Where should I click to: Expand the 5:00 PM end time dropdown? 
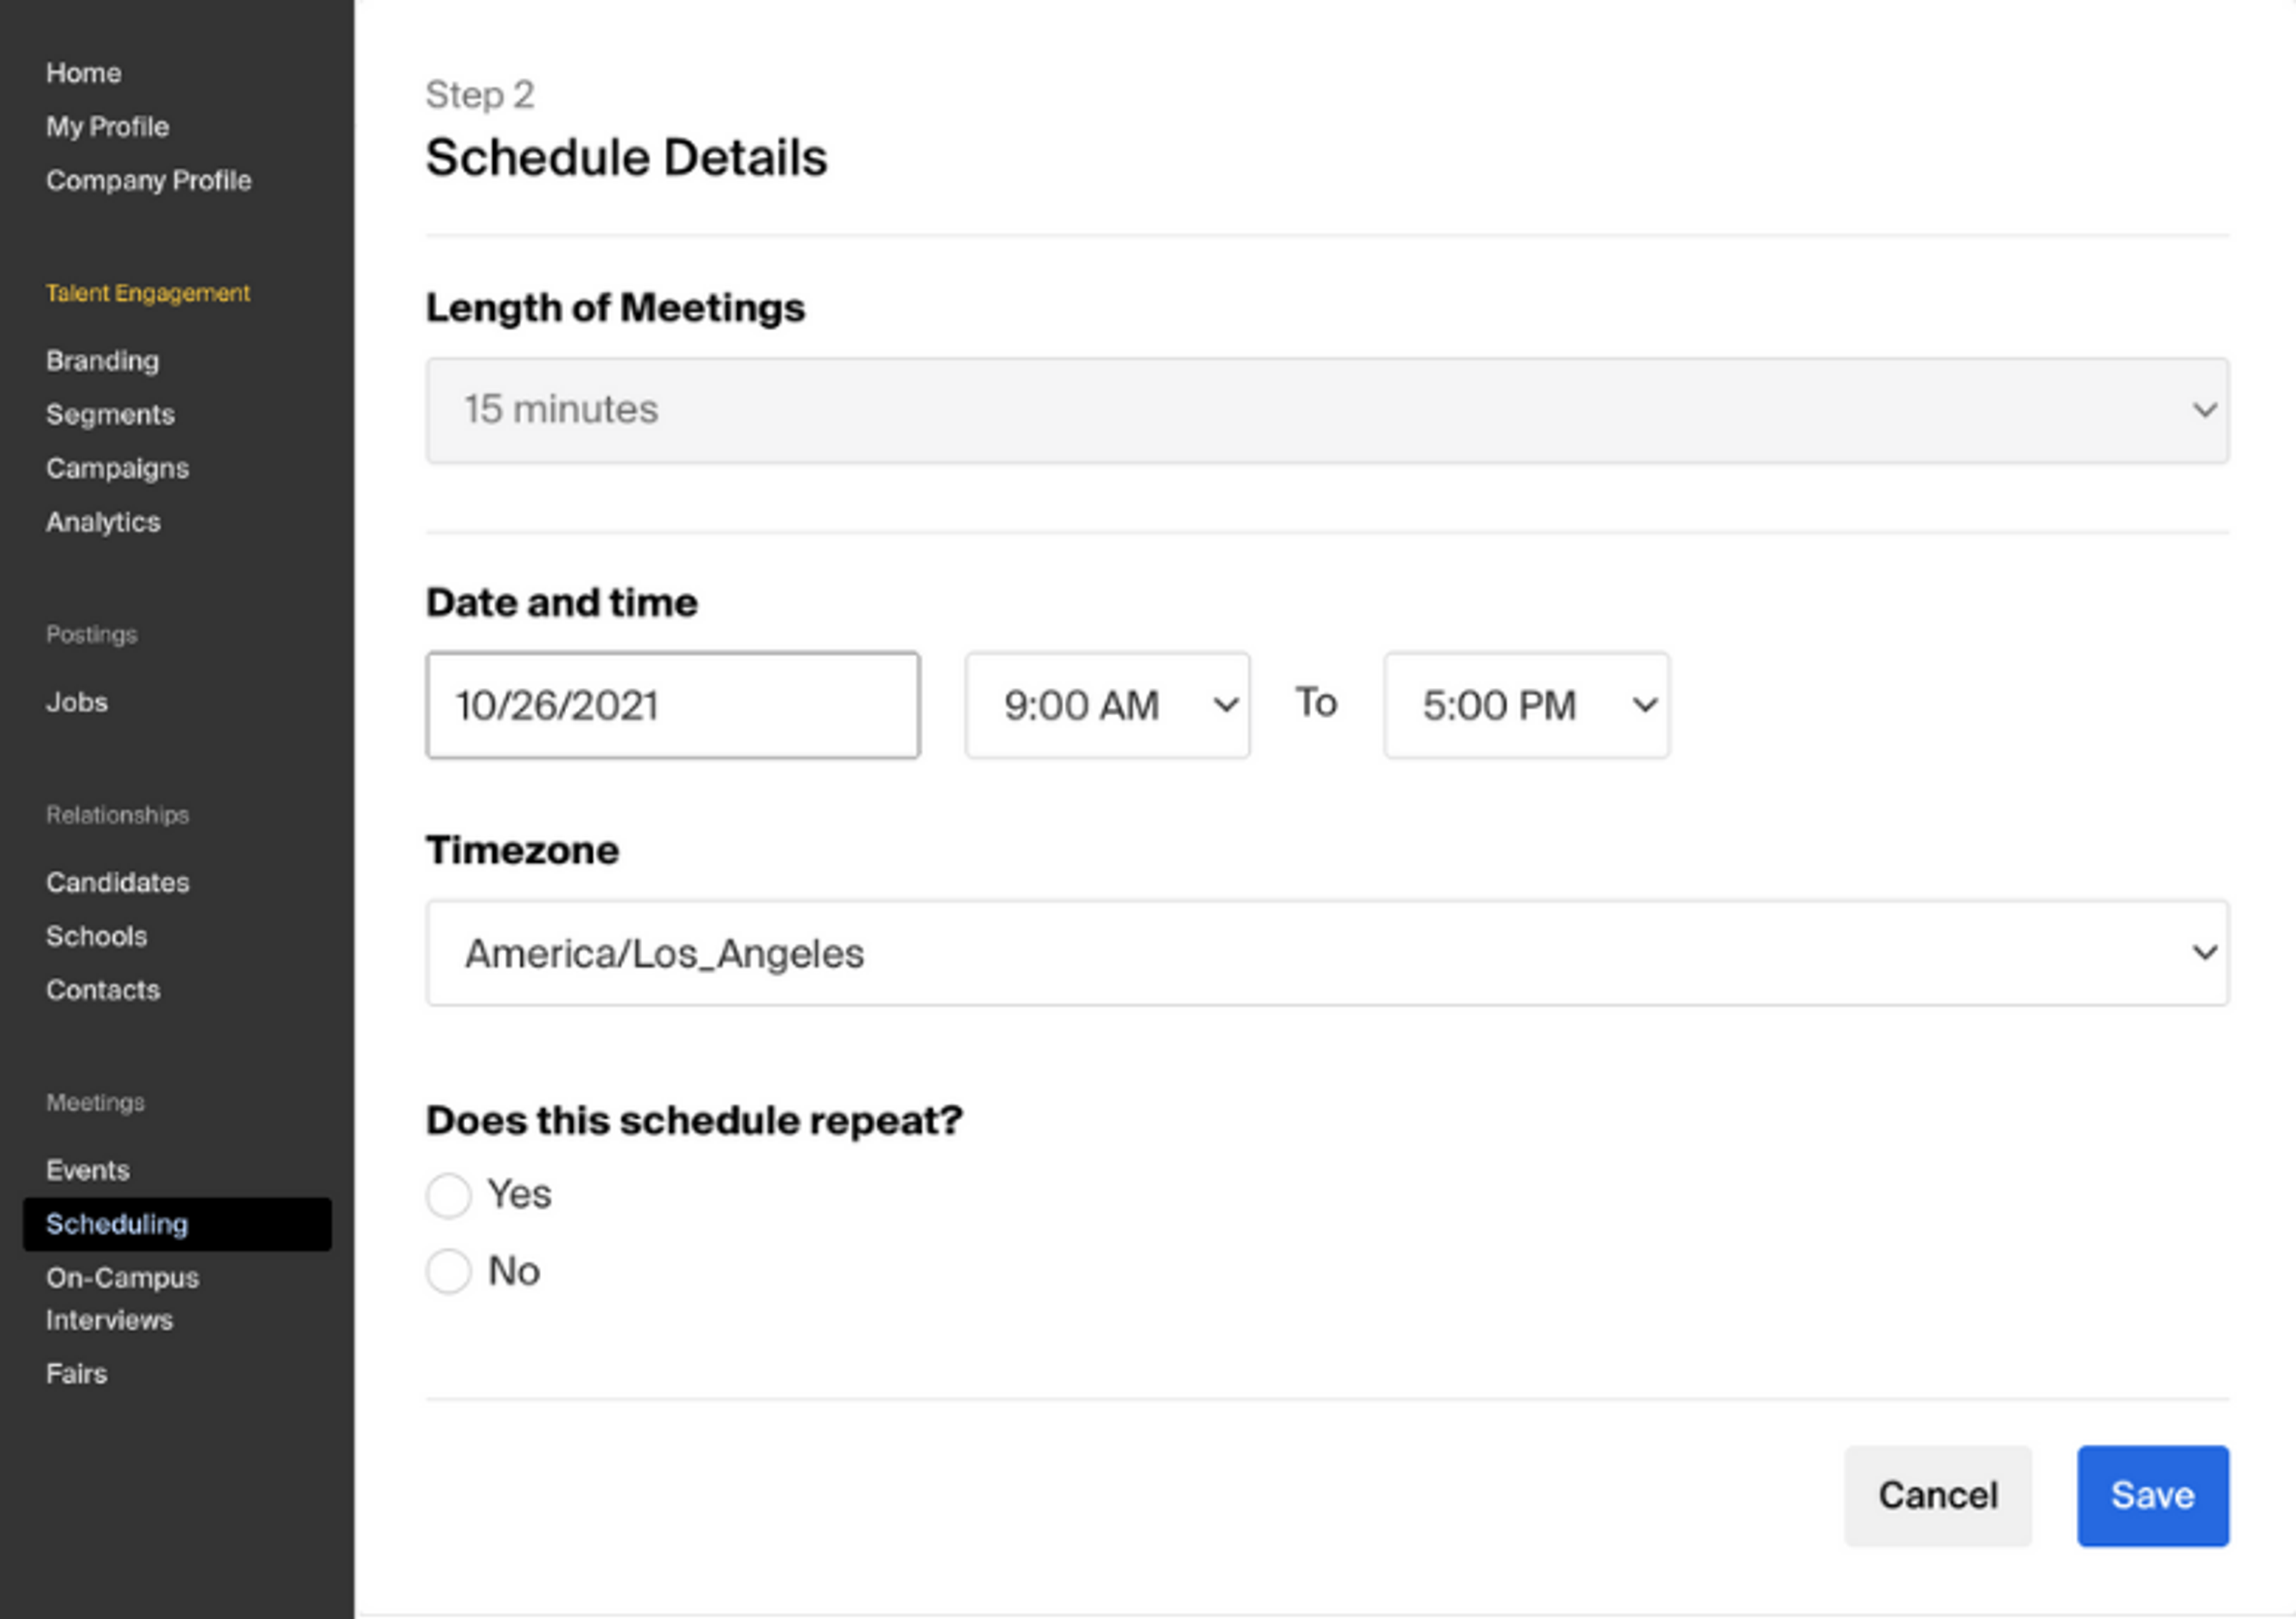(1525, 705)
